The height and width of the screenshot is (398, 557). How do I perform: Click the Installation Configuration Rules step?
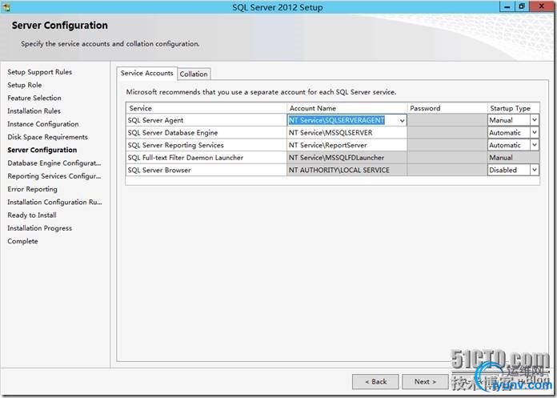tap(54, 202)
